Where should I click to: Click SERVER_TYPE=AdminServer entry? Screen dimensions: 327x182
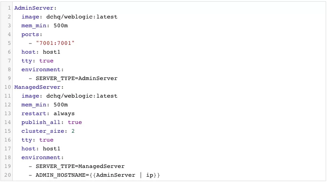[76, 78]
